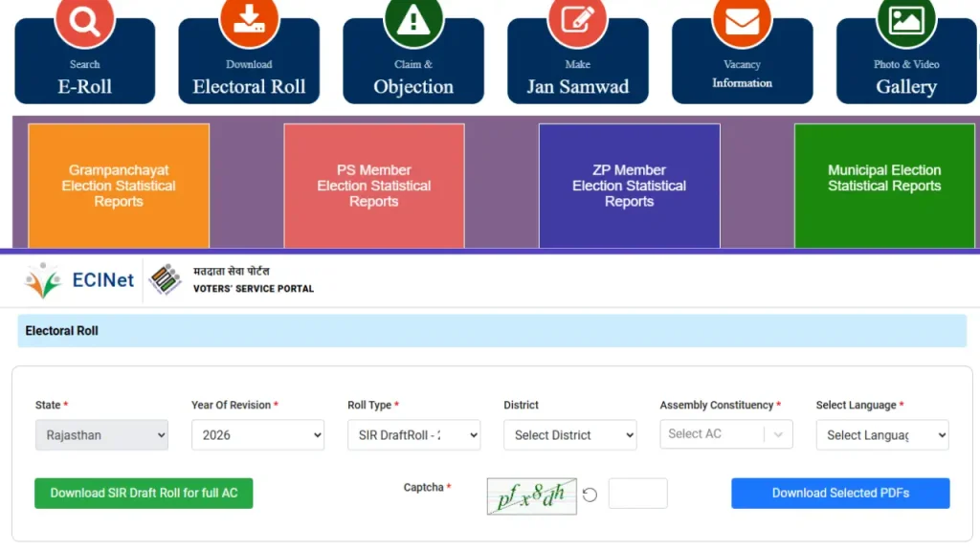Open the Assembly Constituency combo box
The height and width of the screenshot is (551, 980).
point(726,434)
